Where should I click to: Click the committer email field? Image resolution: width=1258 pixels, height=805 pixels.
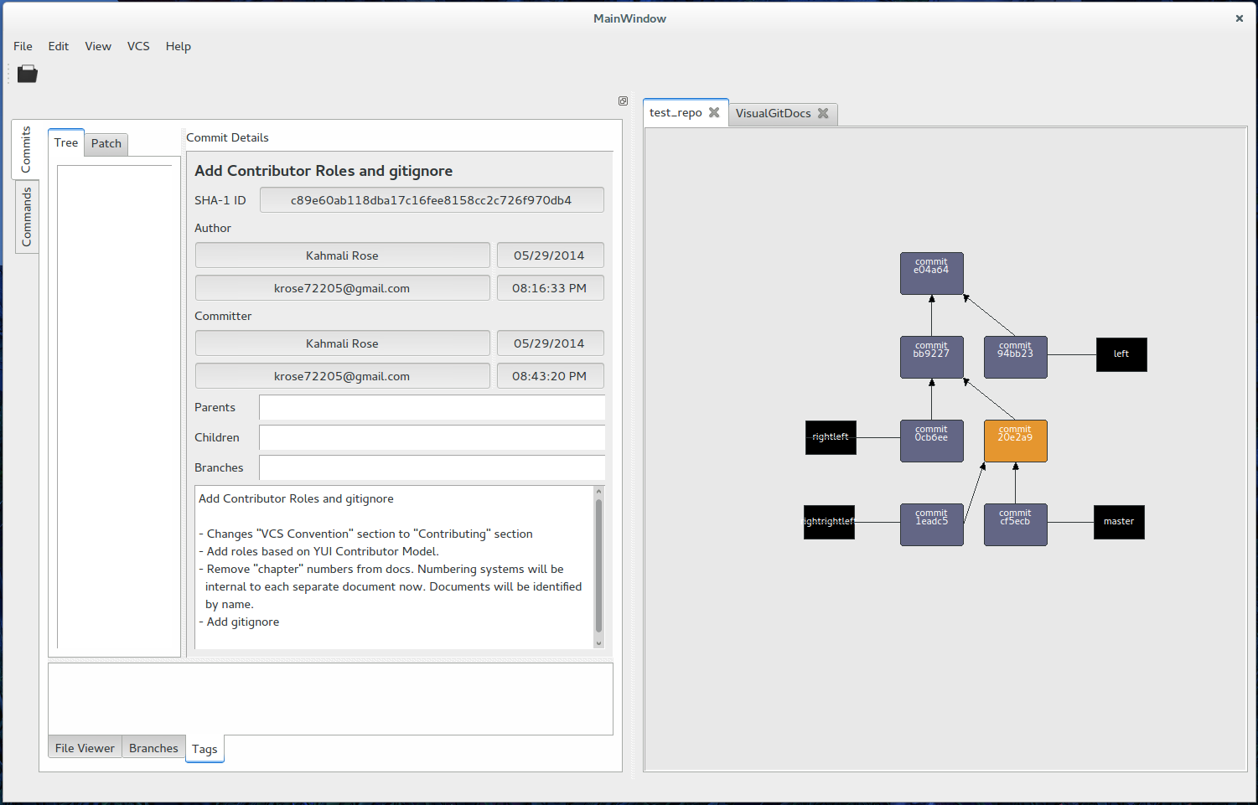pyautogui.click(x=342, y=376)
